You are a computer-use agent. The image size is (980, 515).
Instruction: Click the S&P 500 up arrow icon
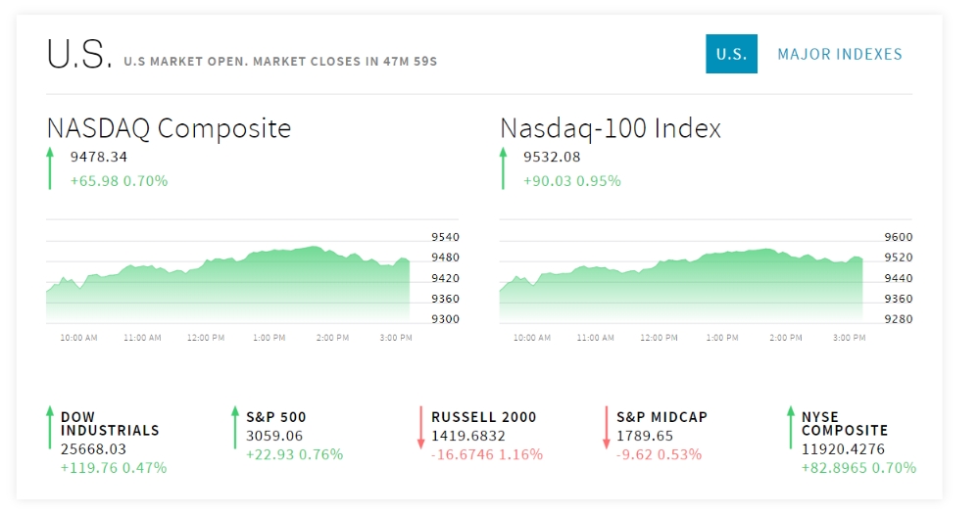235,428
